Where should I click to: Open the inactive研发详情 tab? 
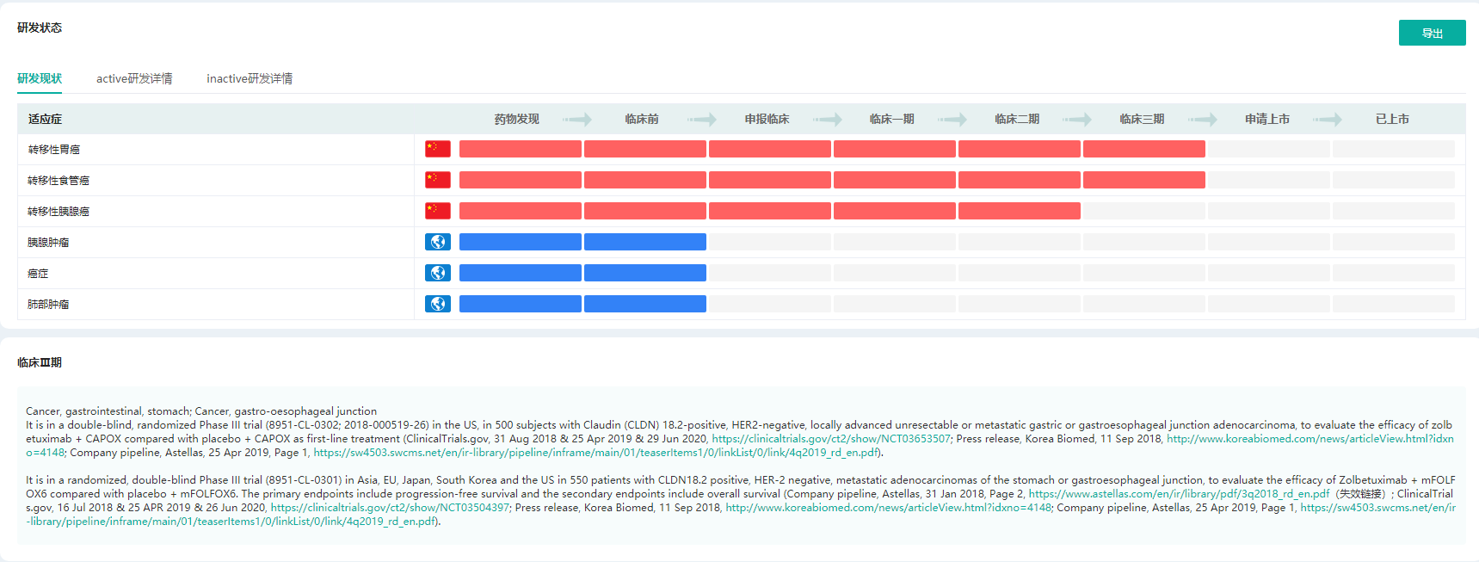pyautogui.click(x=250, y=78)
